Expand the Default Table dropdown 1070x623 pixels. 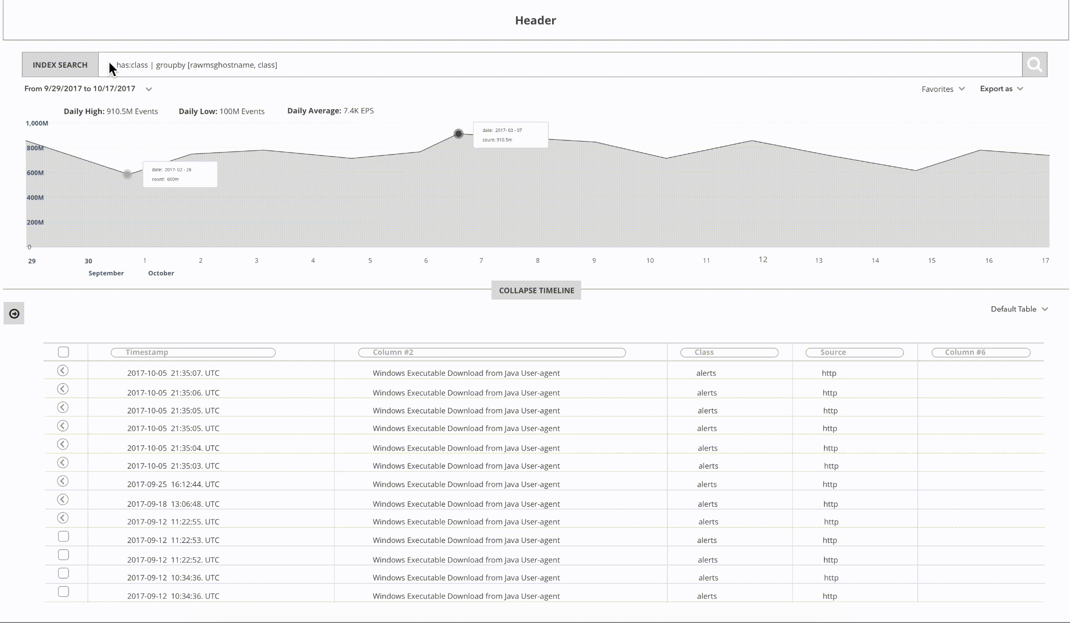click(x=1019, y=309)
